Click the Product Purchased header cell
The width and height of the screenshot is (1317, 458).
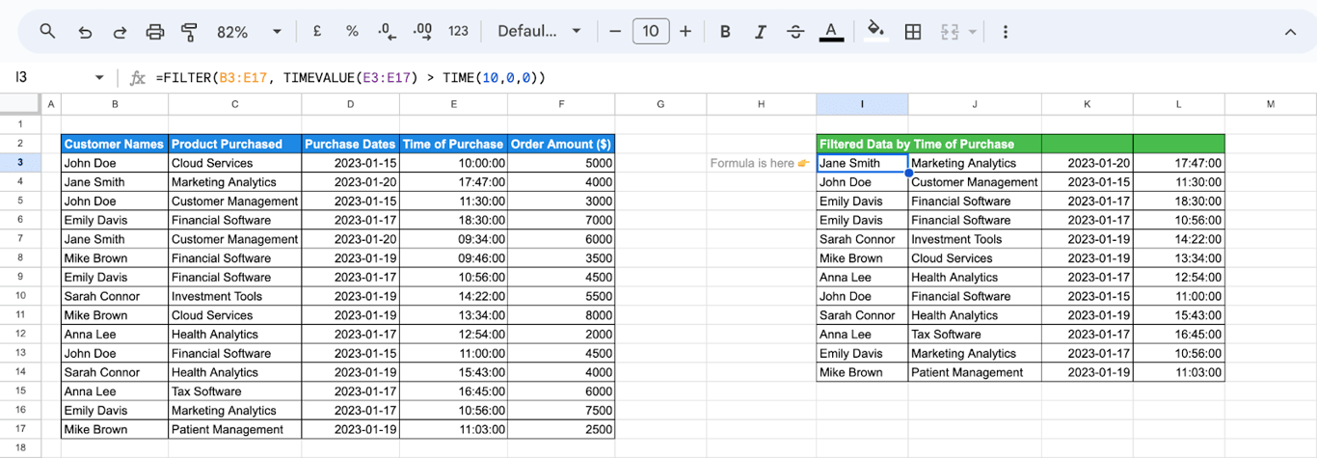click(235, 144)
